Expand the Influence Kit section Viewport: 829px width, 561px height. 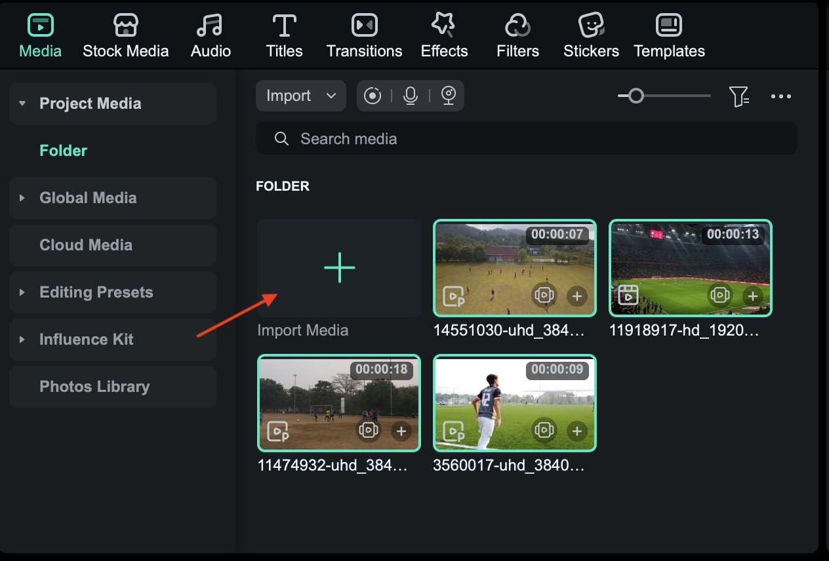pyautogui.click(x=22, y=339)
